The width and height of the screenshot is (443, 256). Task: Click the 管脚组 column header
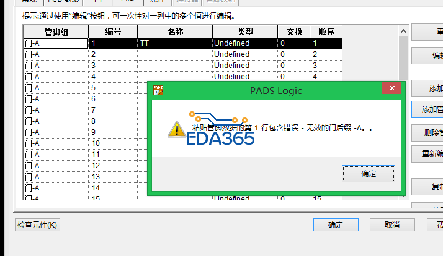(x=56, y=32)
